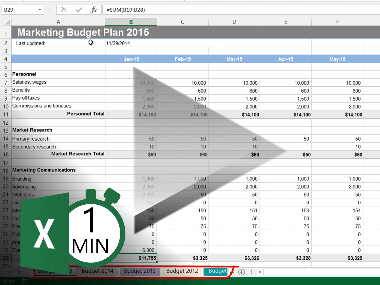Select all cells using the corner triangle
Viewport: 380px width, 285px height.
[8, 22]
